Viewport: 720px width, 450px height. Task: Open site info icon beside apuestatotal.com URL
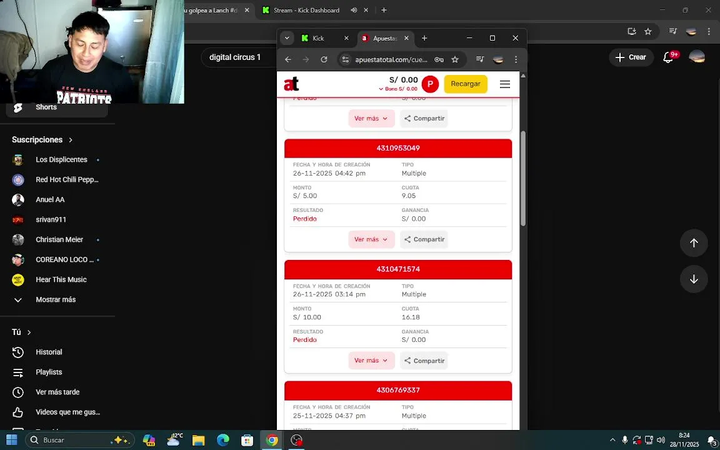(346, 59)
